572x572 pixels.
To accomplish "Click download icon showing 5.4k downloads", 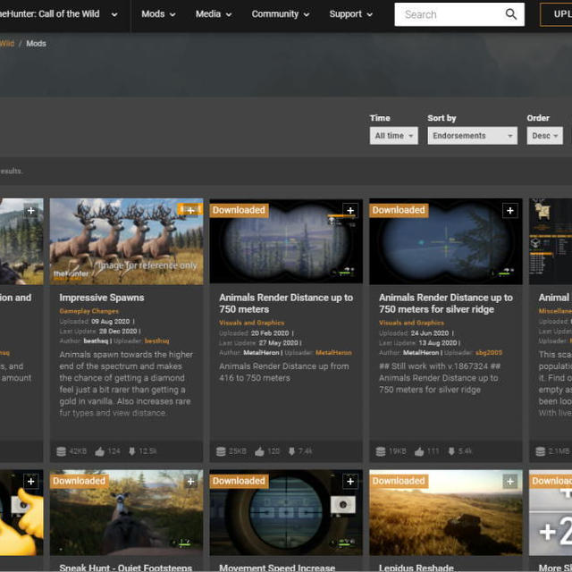I will tap(451, 451).
